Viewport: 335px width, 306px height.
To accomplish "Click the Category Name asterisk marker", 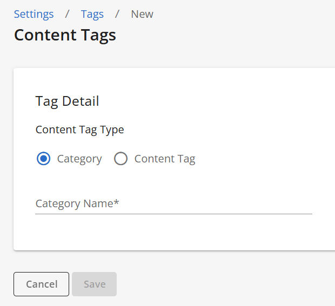I will [x=116, y=202].
